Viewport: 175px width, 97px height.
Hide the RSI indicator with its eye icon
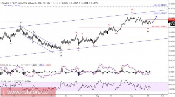pos(16,81)
